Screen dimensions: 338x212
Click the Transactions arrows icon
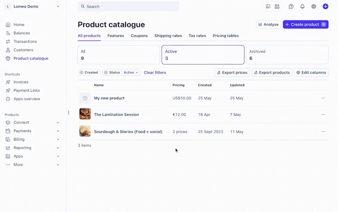tap(8, 41)
